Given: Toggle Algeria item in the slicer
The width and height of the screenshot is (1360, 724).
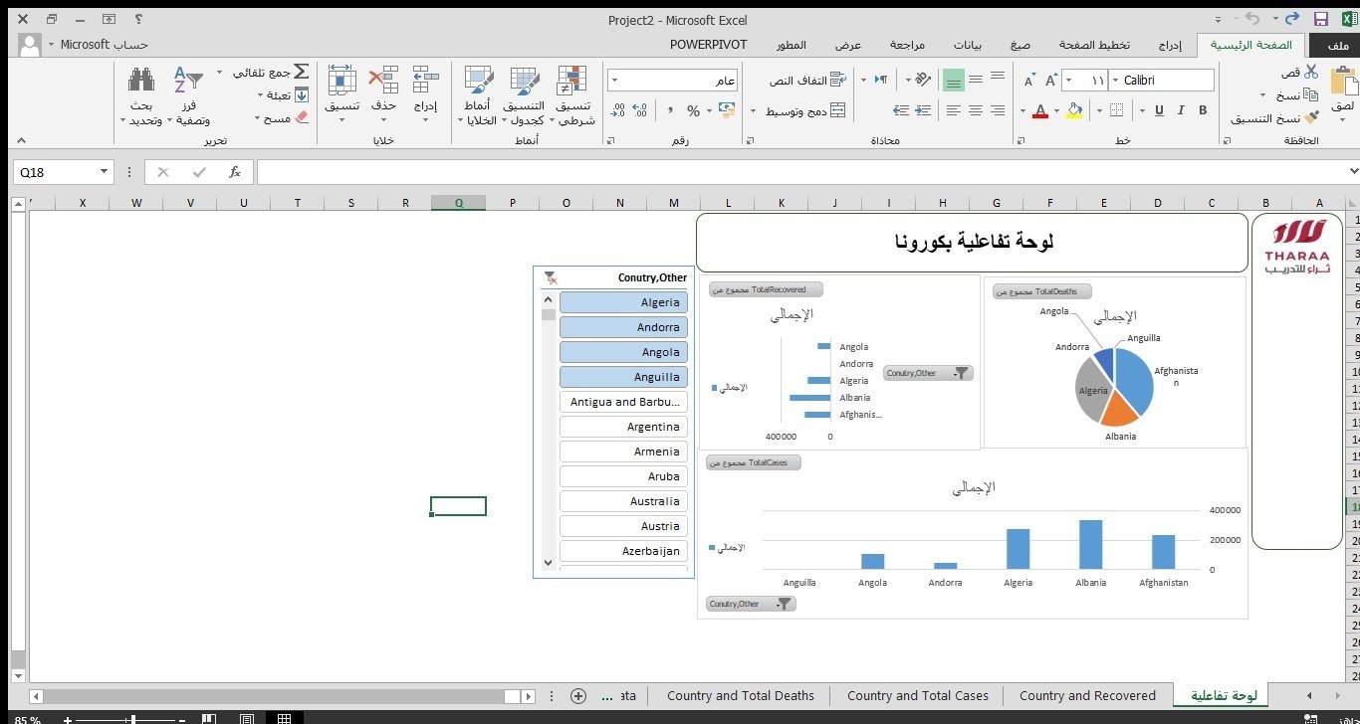Looking at the screenshot, I should point(623,302).
